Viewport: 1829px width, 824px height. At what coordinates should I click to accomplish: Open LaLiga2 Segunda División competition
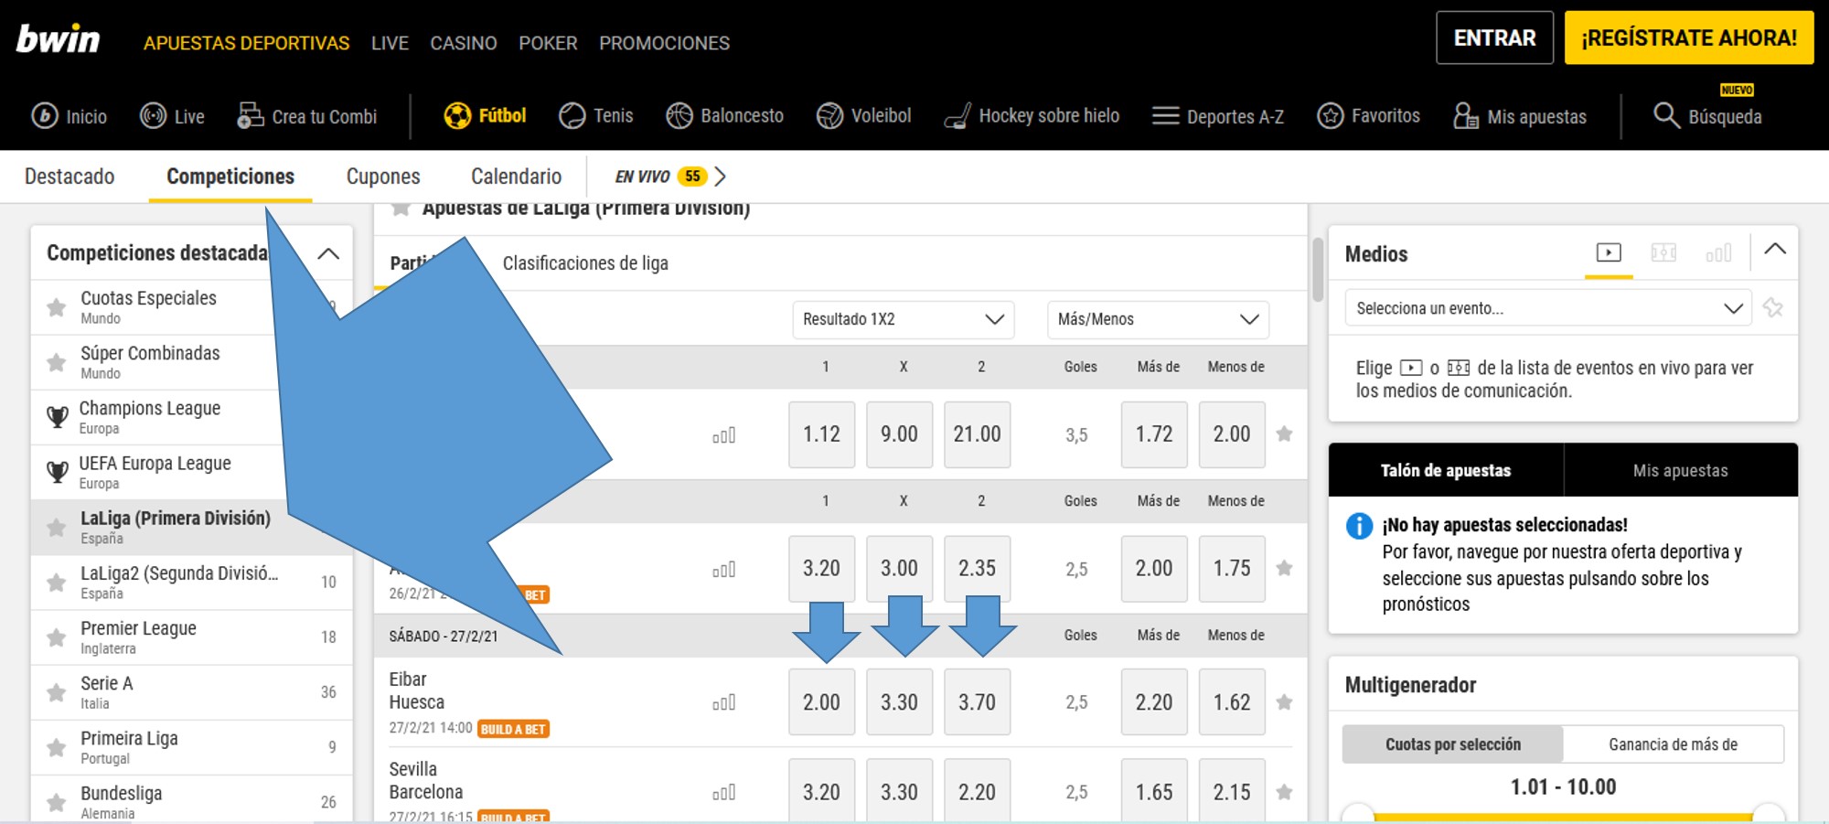(192, 583)
